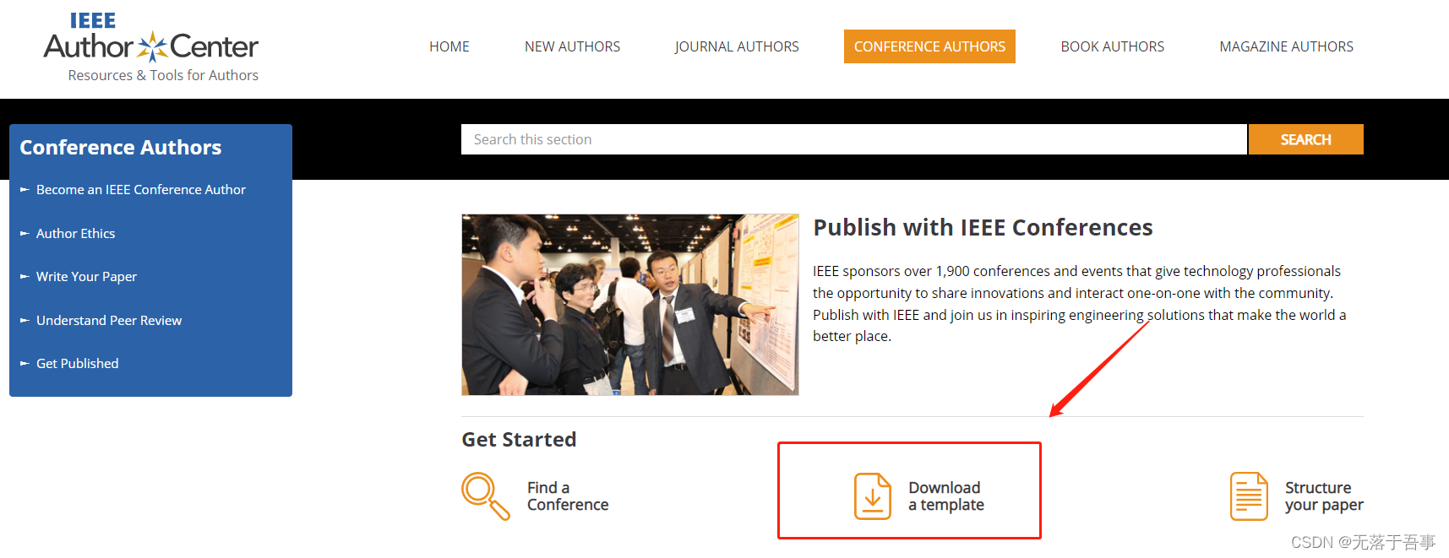1449x558 pixels.
Task: Click the IEEE Author Center logo
Action: tap(151, 38)
